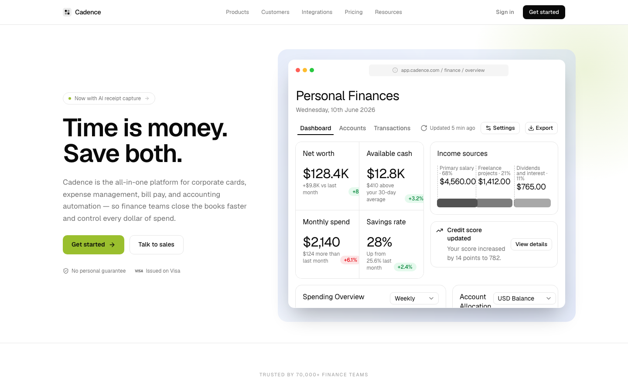Click the green window dot in the mockup
This screenshot has height=392, width=628.
coord(312,70)
